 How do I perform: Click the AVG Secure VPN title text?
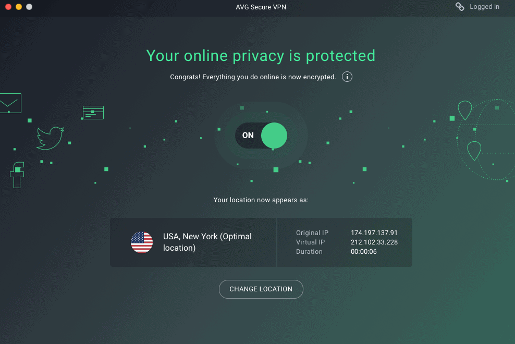(x=261, y=7)
